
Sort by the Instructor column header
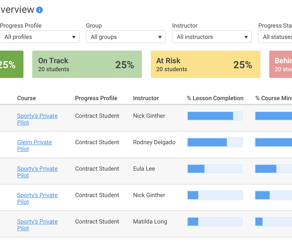click(146, 98)
